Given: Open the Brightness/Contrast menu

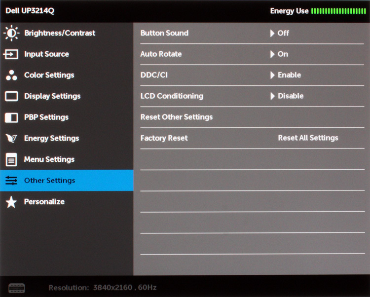Looking at the screenshot, I should pos(67,33).
